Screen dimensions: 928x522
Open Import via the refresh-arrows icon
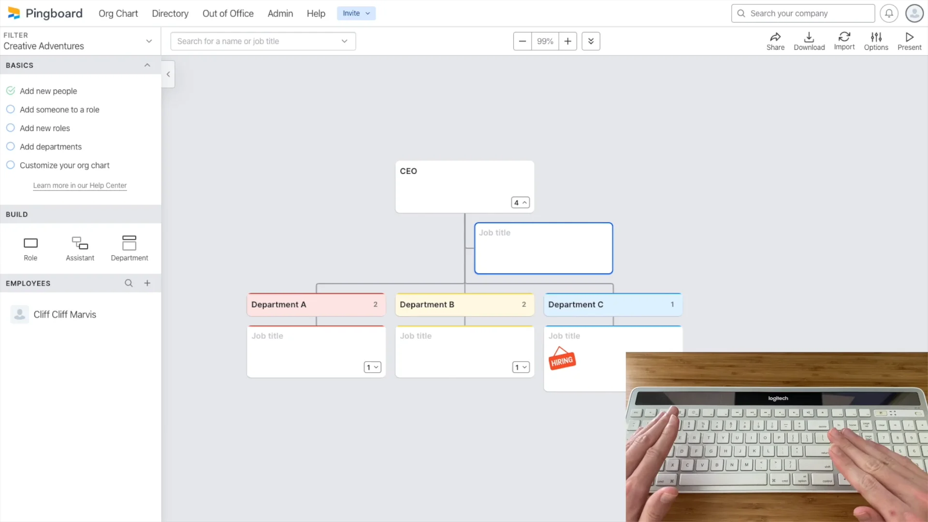pos(844,37)
